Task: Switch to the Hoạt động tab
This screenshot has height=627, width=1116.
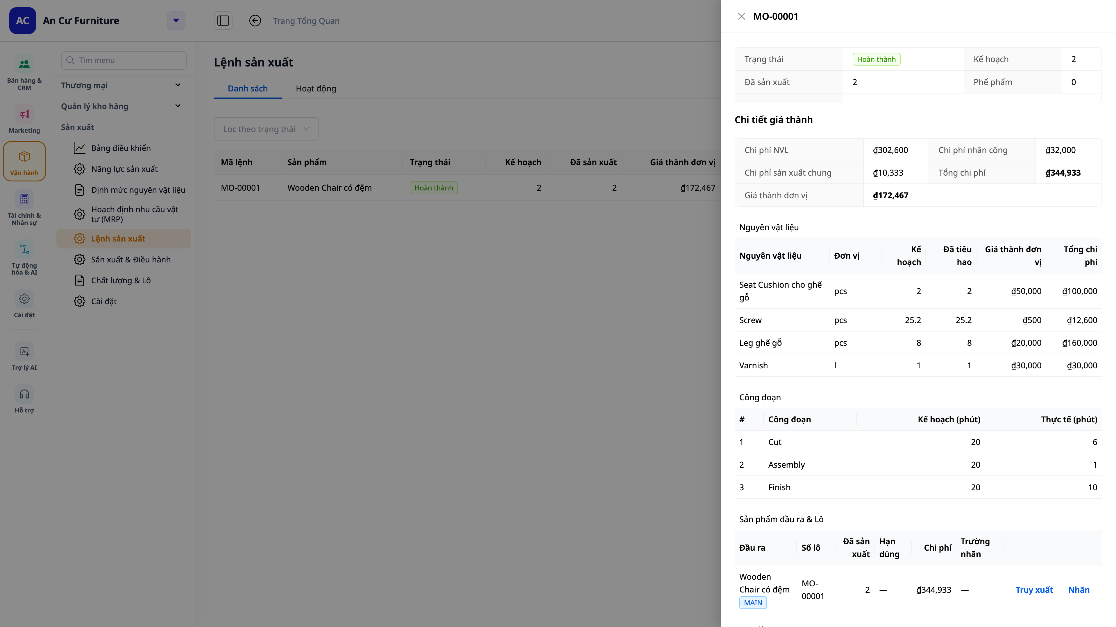Action: coord(316,88)
